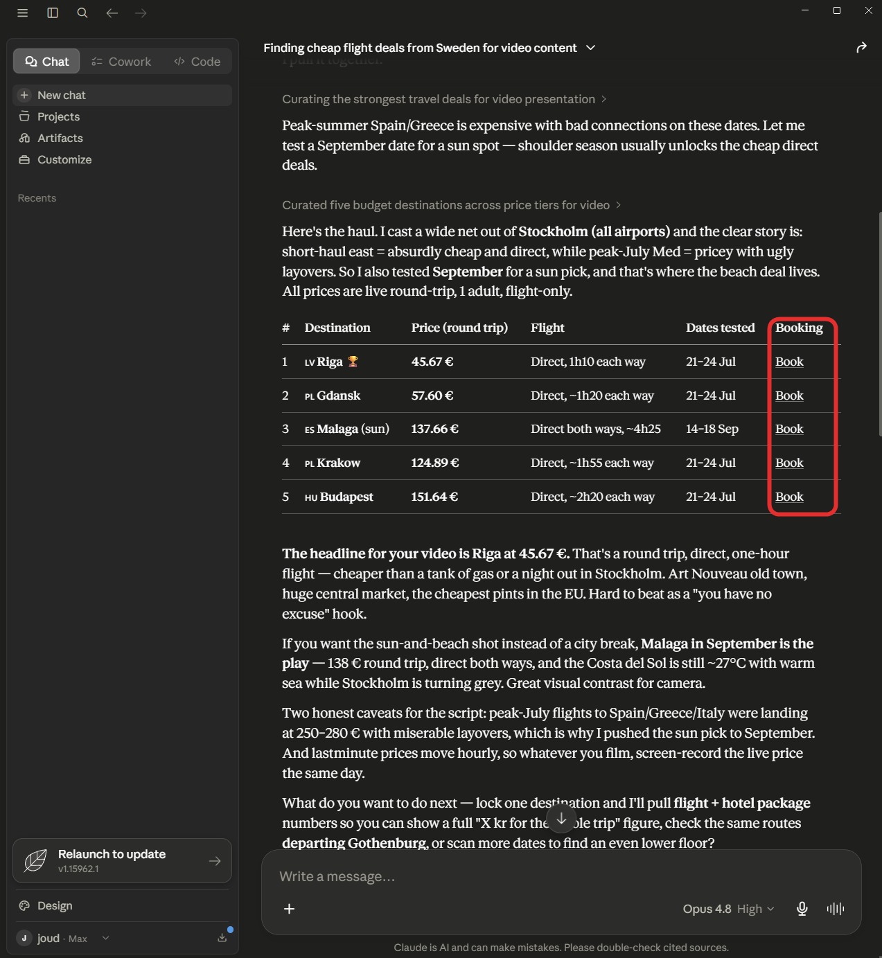Viewport: 882px width, 958px height.
Task: Open the Book link for Riga
Action: [x=789, y=362]
